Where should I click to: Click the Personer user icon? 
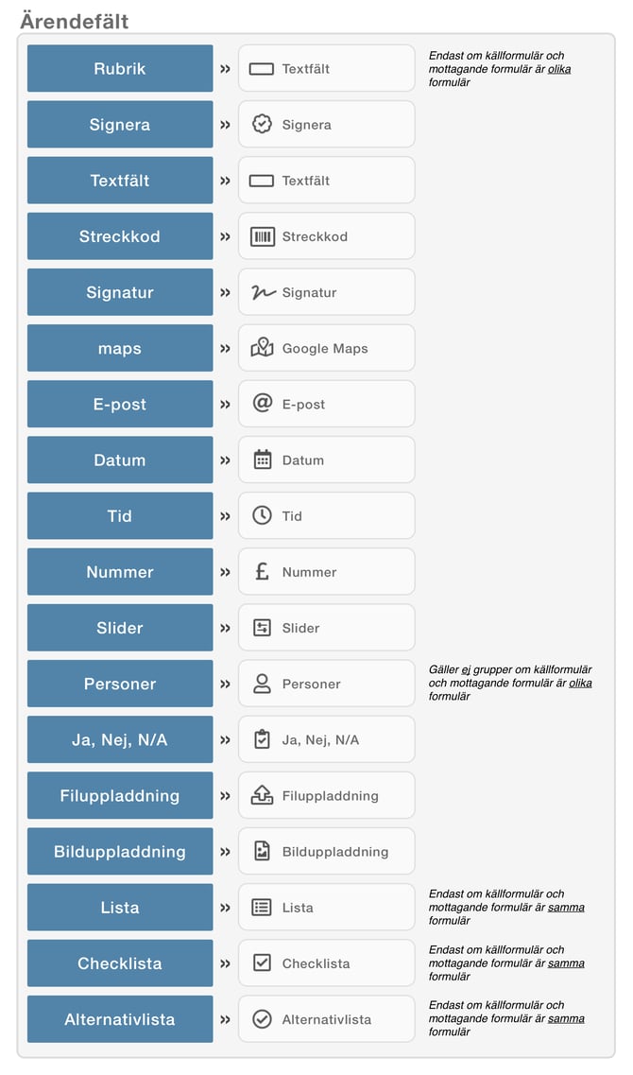click(262, 684)
